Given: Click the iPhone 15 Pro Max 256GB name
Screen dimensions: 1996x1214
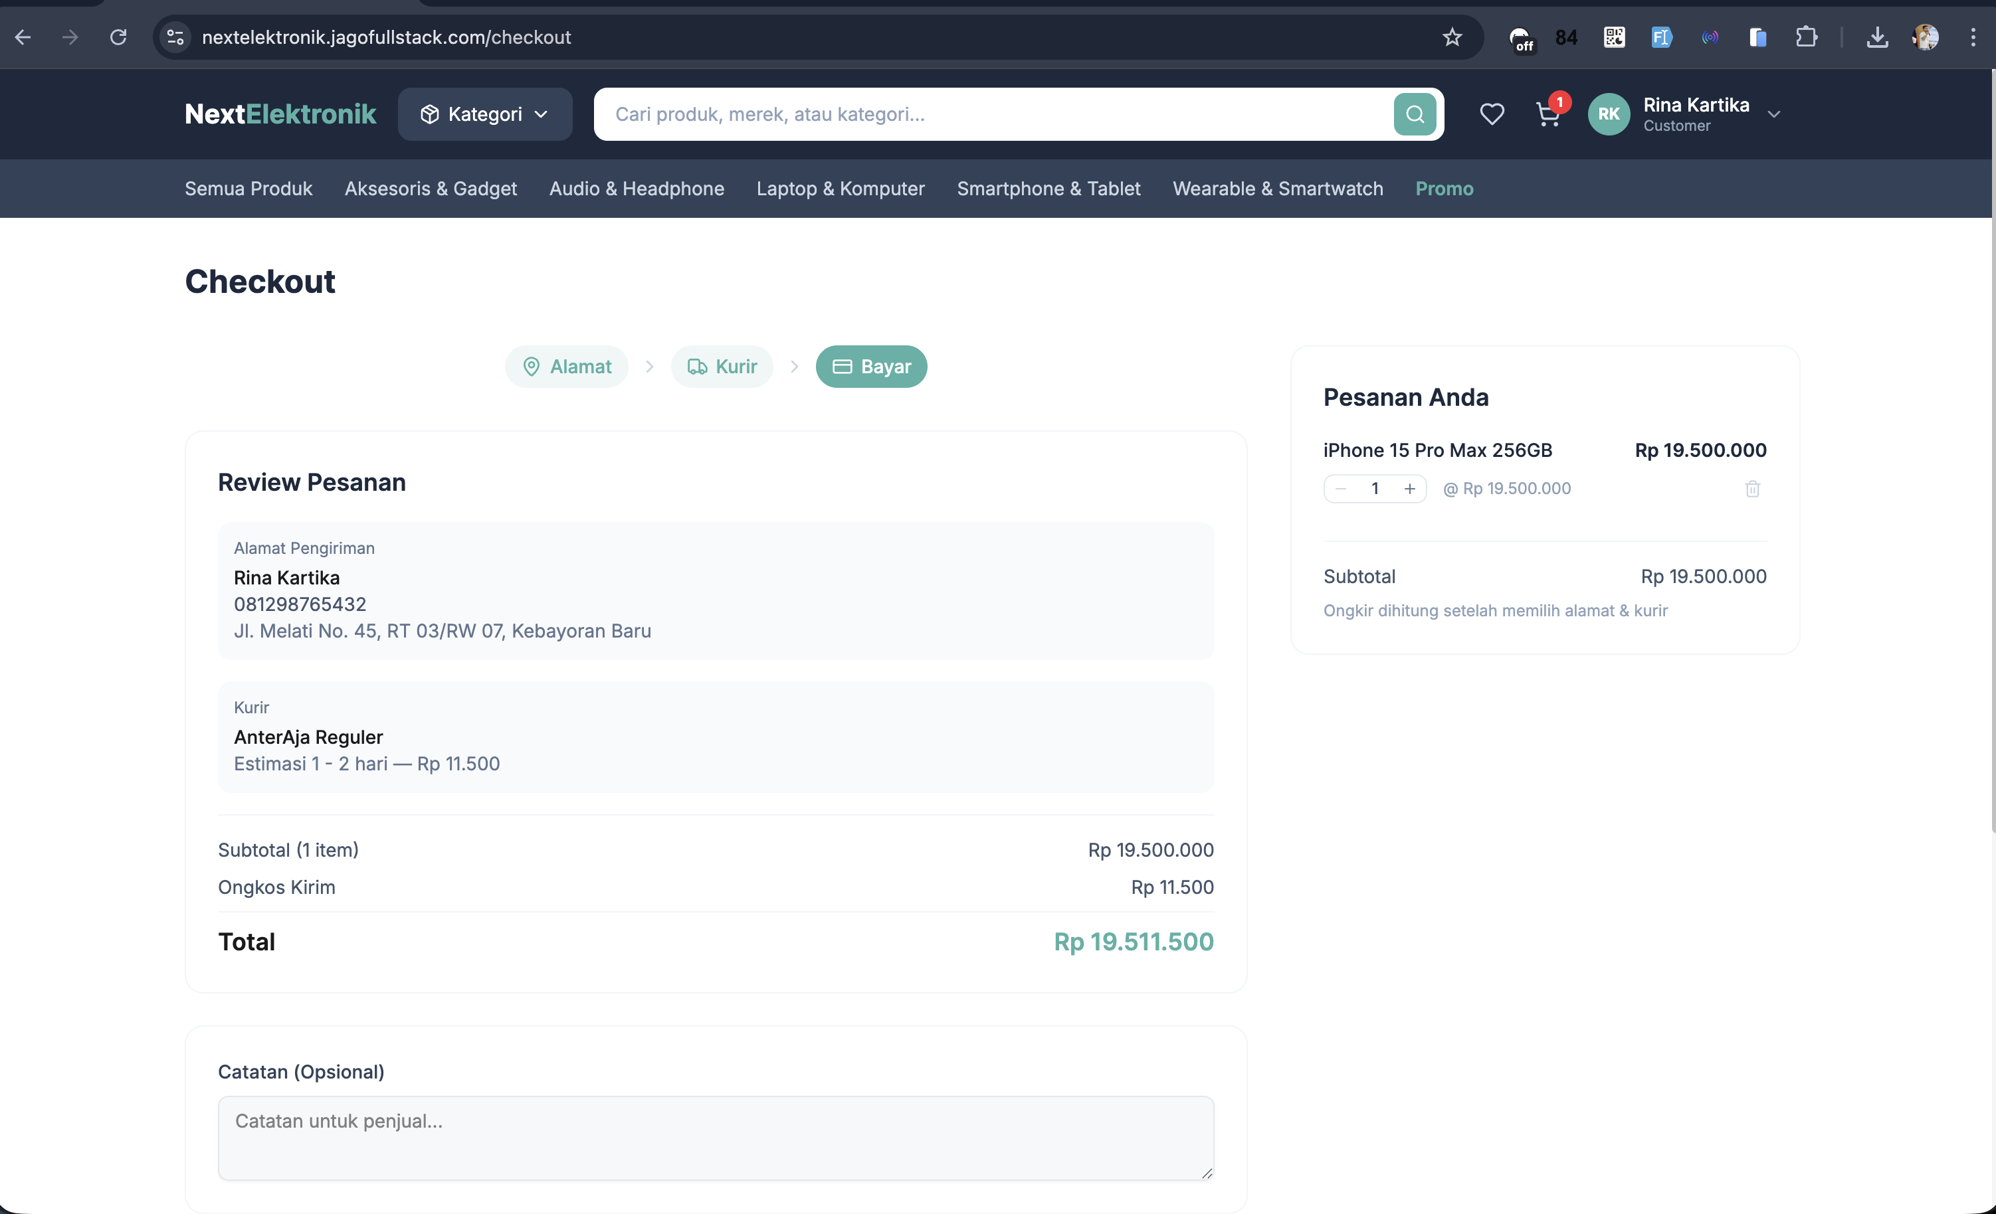Looking at the screenshot, I should (1437, 450).
